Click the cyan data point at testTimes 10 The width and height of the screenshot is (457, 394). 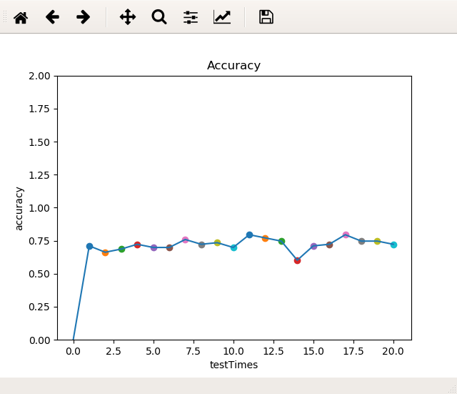(233, 248)
